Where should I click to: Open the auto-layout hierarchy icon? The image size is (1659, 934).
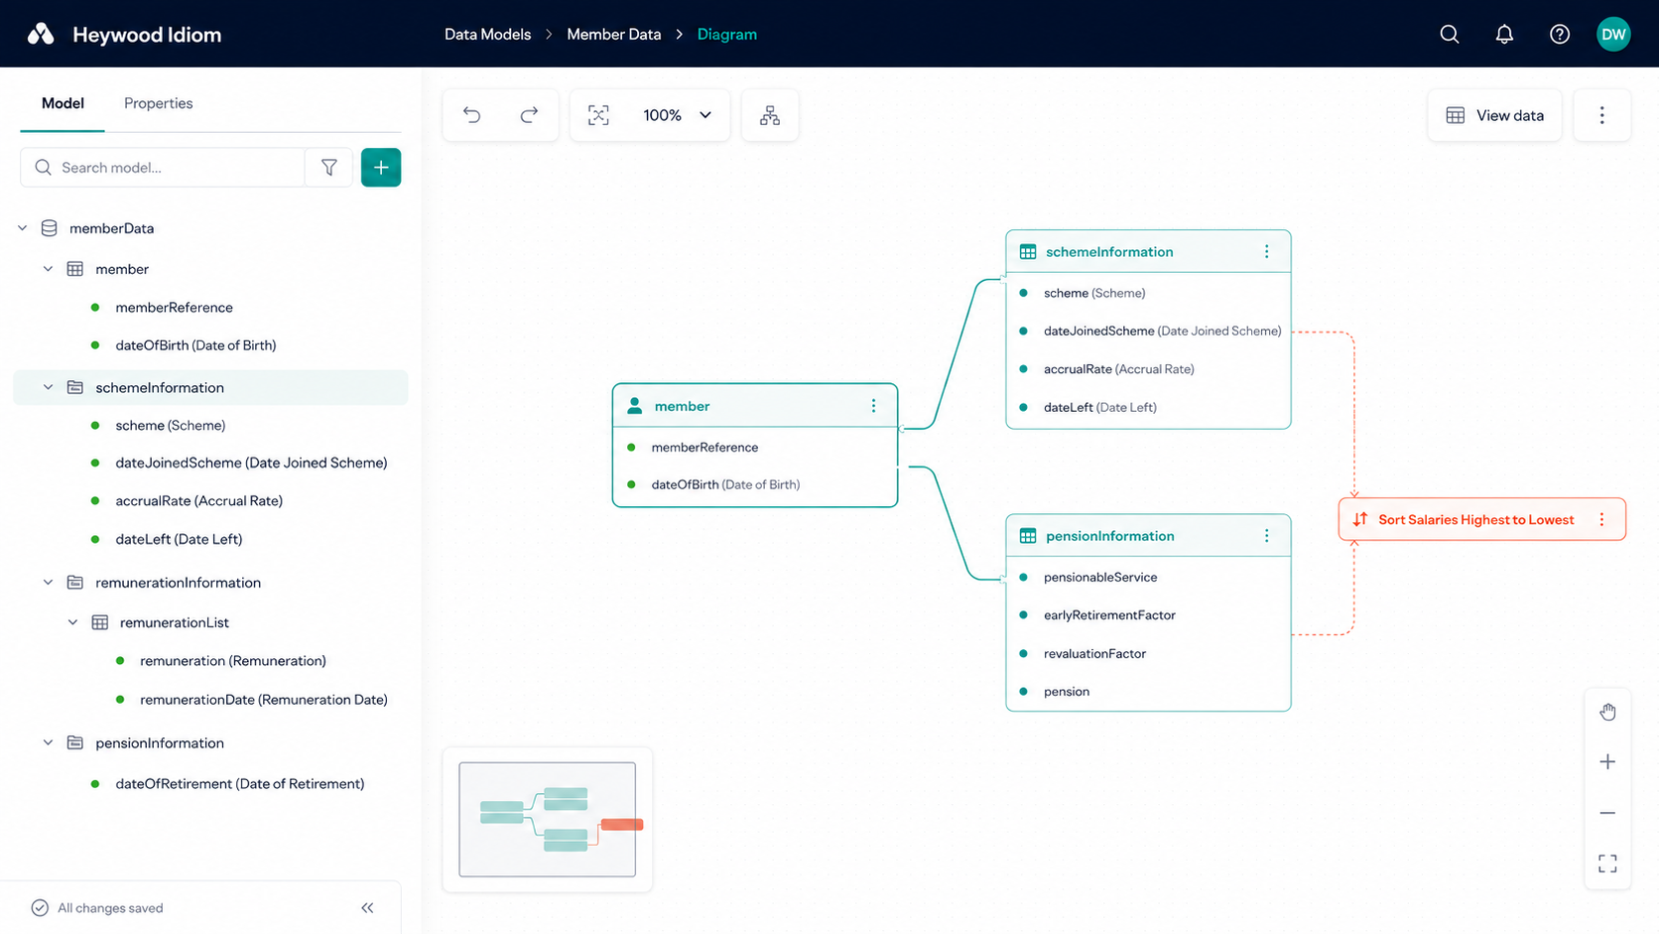[x=770, y=115]
